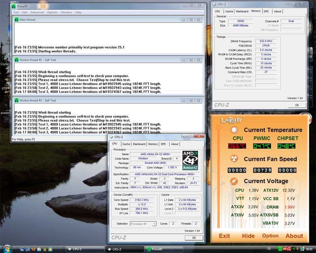Click the 00728 fan speed counter
This screenshot has width=316, height=253.
pyautogui.click(x=262, y=170)
